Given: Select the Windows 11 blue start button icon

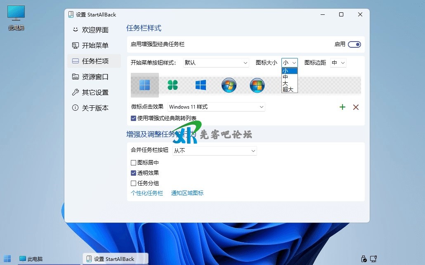Looking at the screenshot, I should pos(145,85).
